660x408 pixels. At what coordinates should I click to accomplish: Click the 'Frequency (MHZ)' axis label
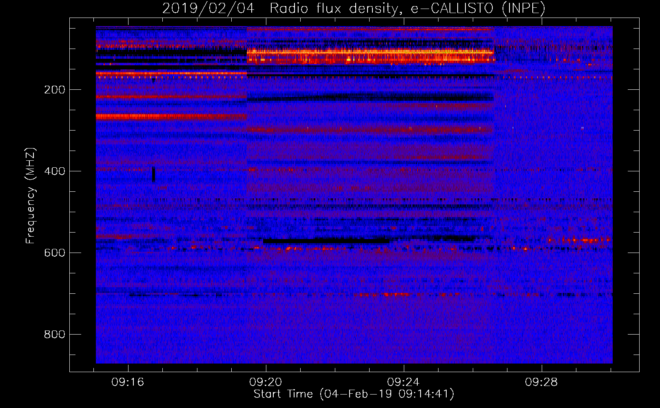pos(30,196)
